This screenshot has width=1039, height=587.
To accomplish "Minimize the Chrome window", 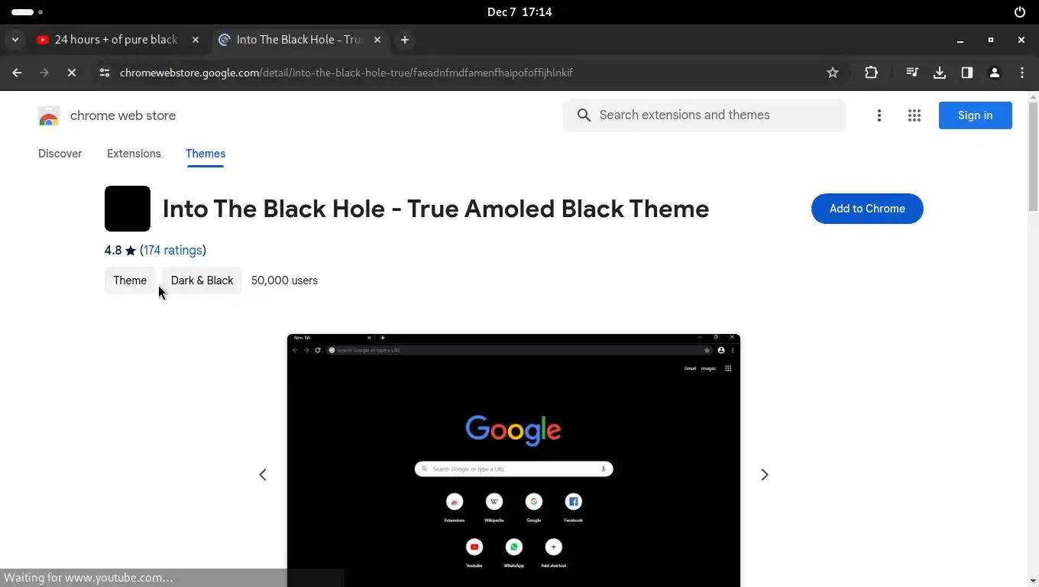I will [960, 40].
